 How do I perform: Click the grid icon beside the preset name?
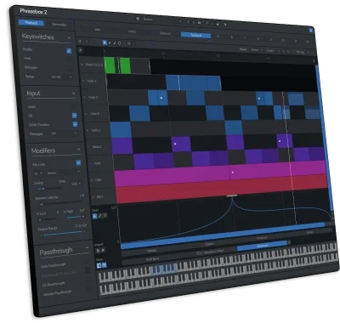coord(138,19)
